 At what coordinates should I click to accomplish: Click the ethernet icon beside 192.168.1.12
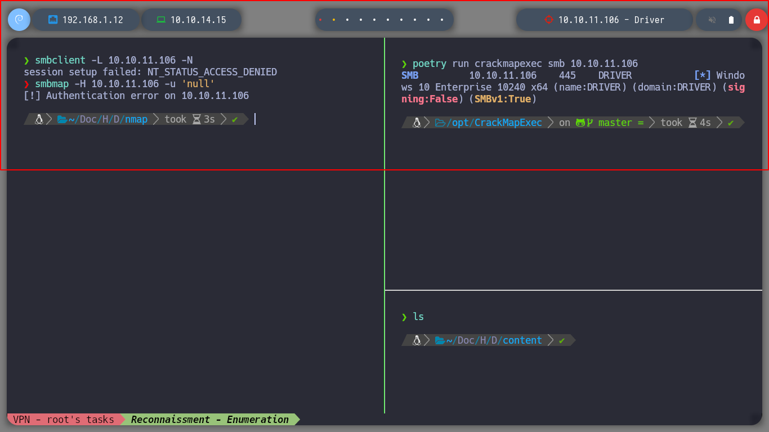point(53,20)
